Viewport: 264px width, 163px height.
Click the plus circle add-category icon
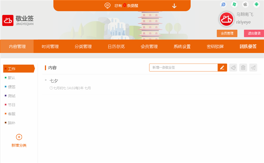(19, 137)
